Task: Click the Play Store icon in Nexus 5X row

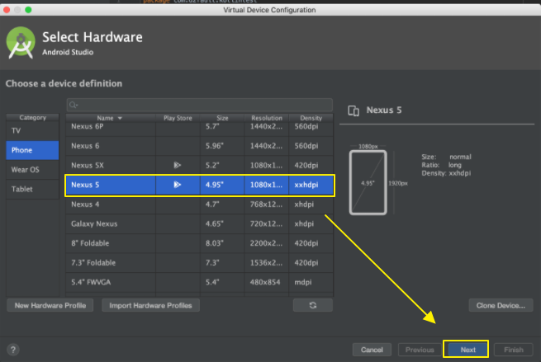Action: pyautogui.click(x=178, y=165)
